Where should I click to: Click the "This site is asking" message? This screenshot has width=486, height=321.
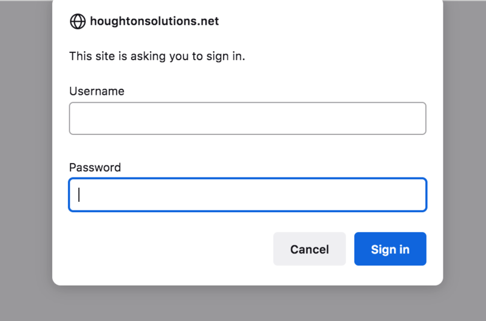click(157, 57)
